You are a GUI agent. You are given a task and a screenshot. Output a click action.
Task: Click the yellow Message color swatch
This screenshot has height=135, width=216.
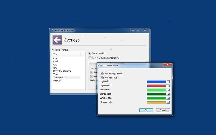point(157,102)
